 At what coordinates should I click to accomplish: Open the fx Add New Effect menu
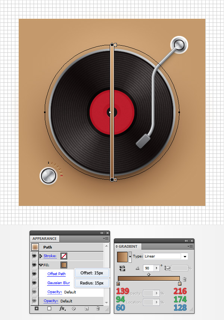point(62,308)
